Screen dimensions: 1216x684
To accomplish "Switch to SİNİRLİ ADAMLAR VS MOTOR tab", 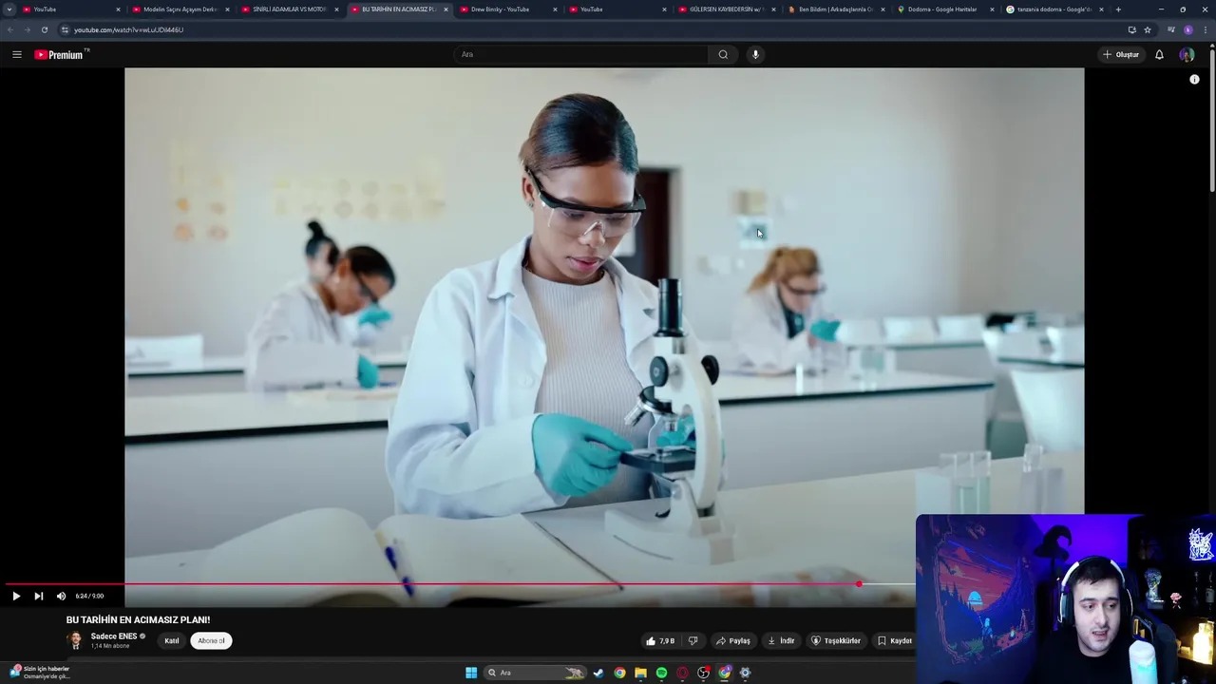I will click(290, 9).
